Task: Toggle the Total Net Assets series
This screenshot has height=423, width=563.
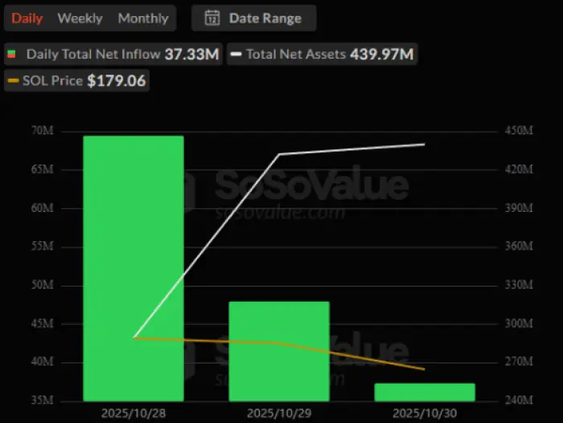Action: (x=322, y=54)
